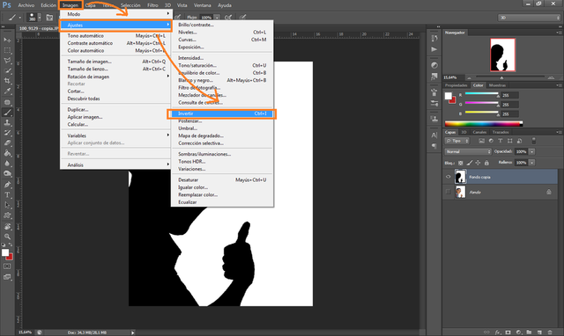This screenshot has height=336, width=564.
Task: Select the Move tool
Action: coord(7,40)
